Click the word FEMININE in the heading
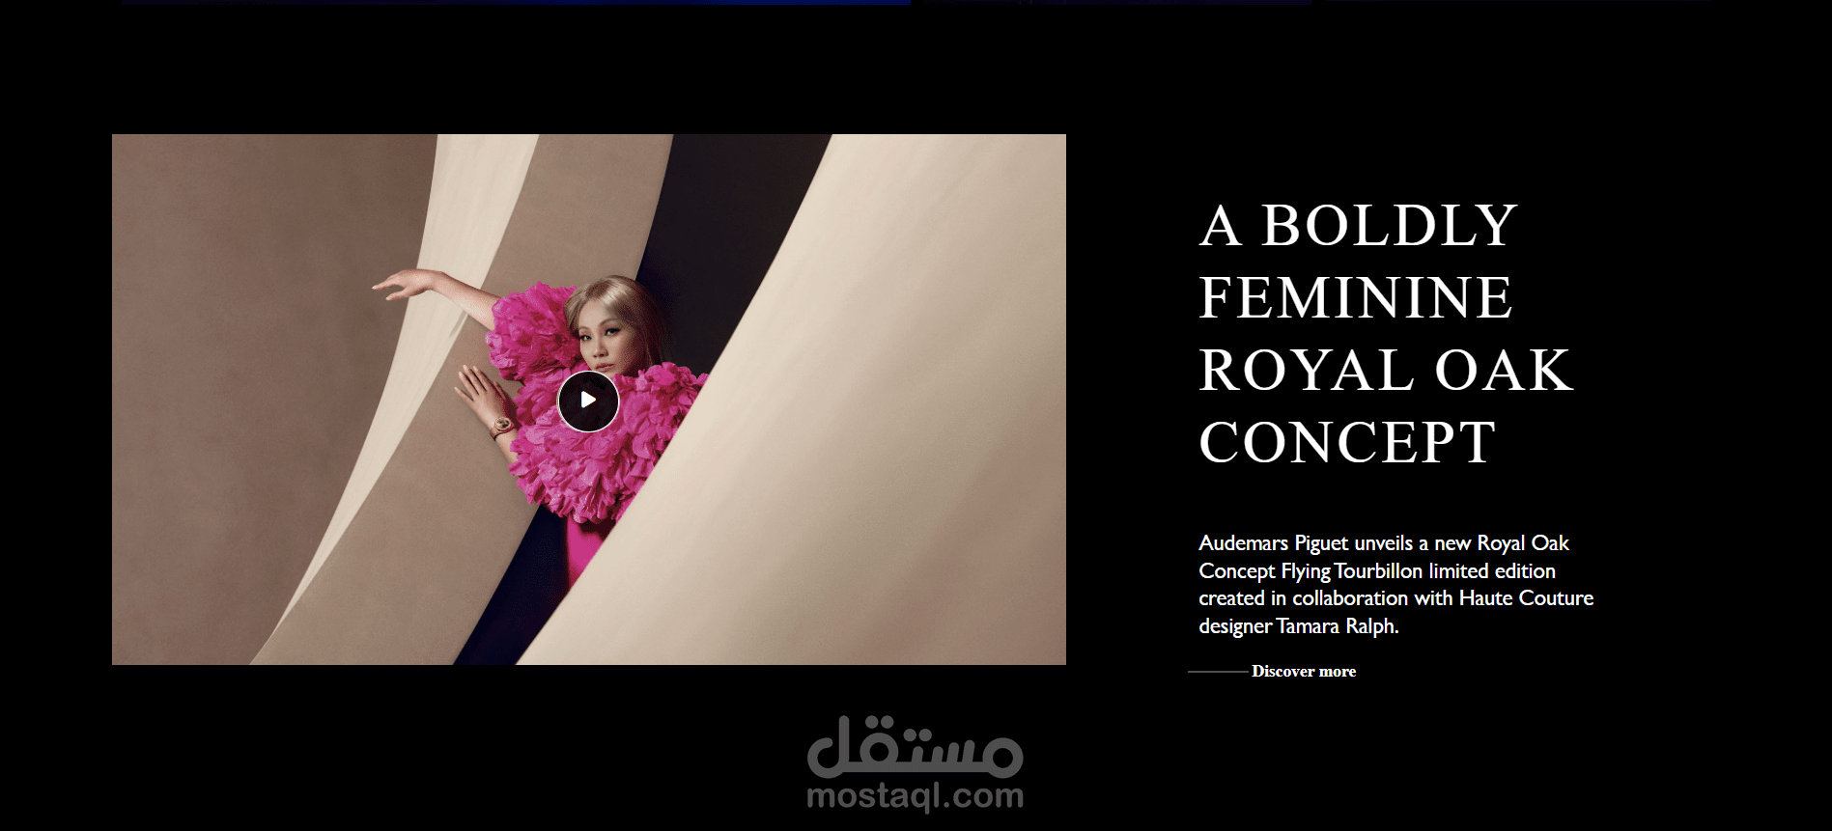Screen dimensions: 1832x831 tap(1356, 298)
